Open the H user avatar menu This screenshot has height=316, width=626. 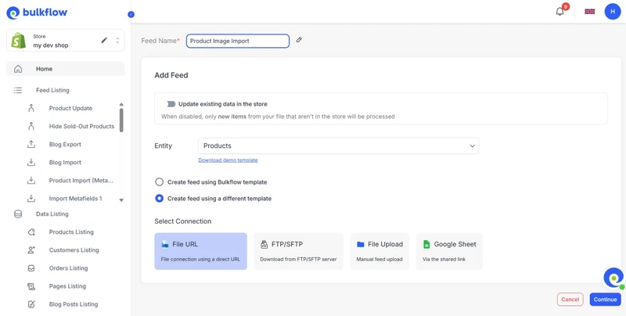[613, 11]
